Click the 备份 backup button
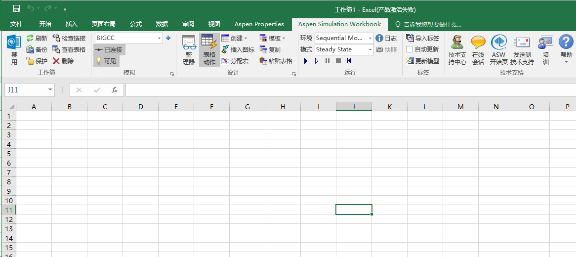 37,49
